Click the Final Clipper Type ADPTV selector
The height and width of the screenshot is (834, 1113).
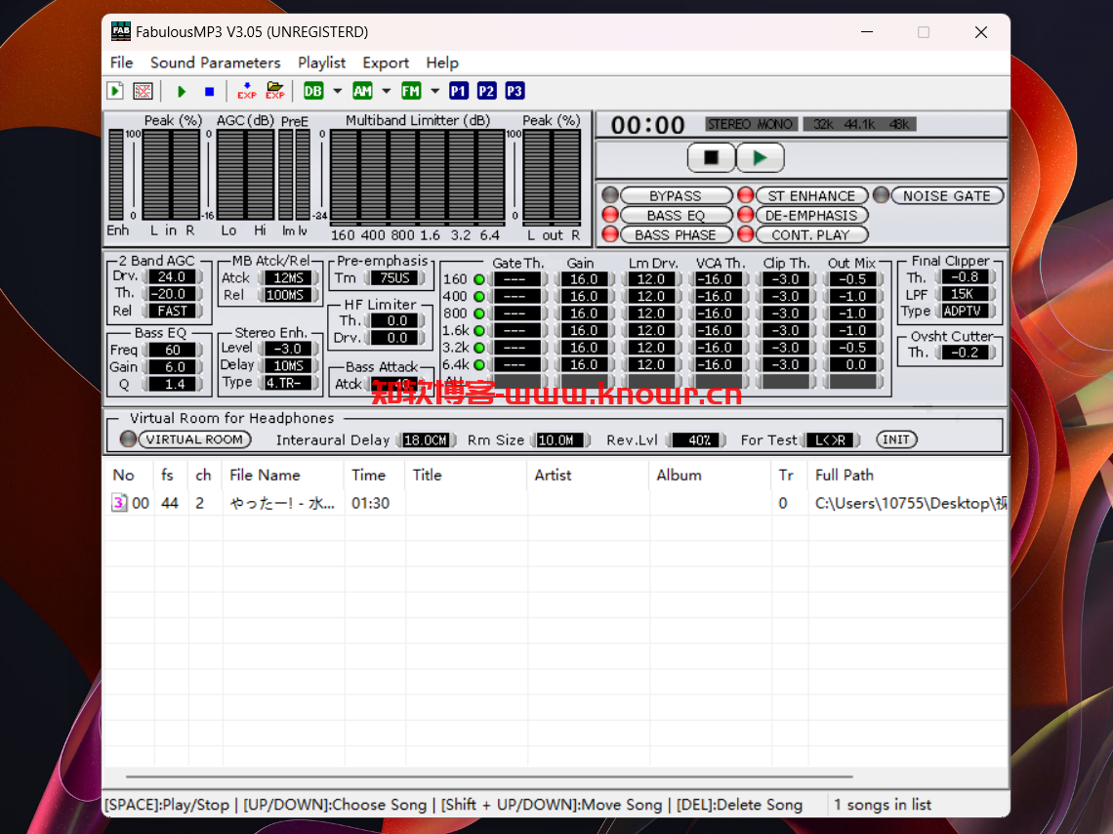pyautogui.click(x=964, y=311)
